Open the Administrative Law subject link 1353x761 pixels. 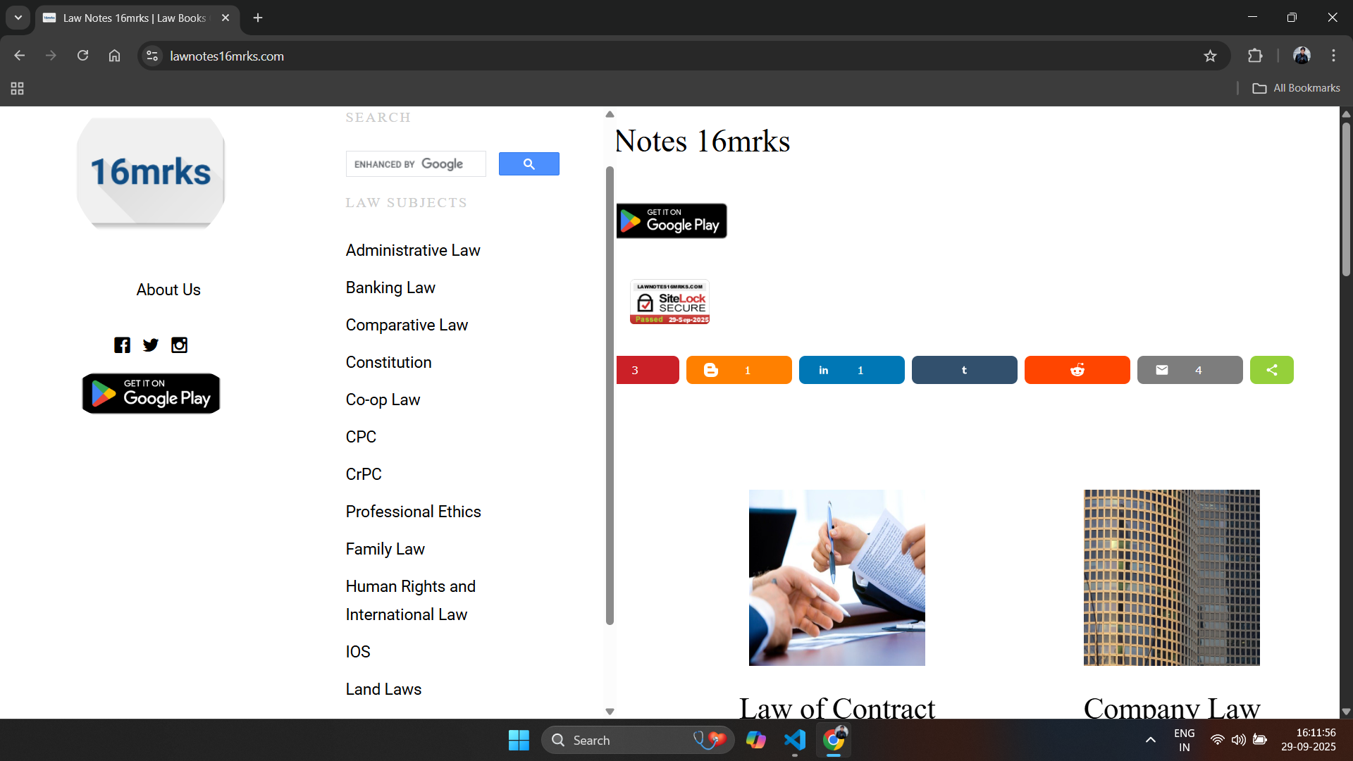coord(413,250)
